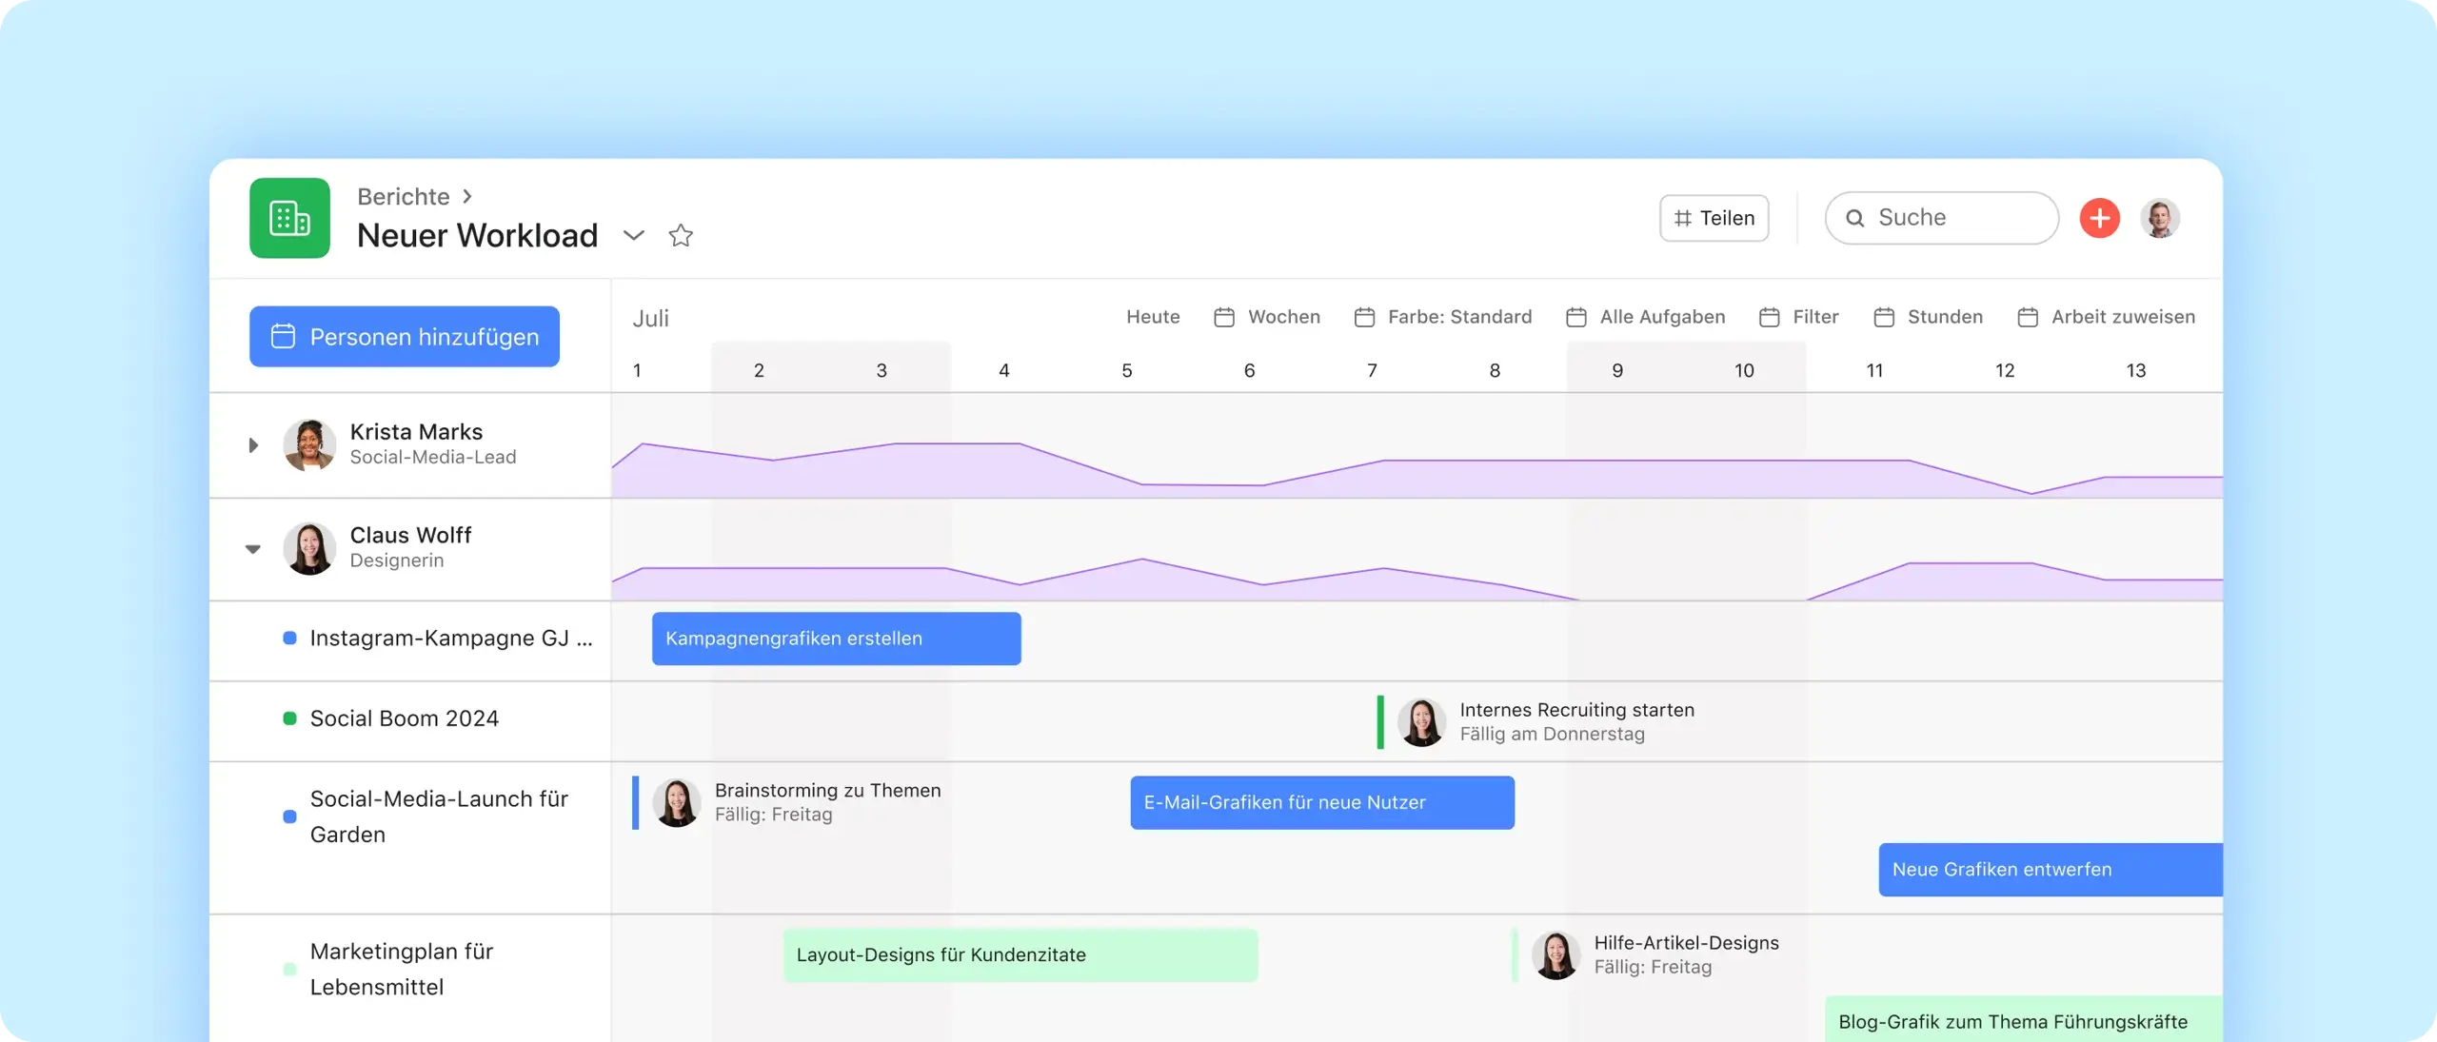Click the magnifier icon in Suche
This screenshot has height=1042, width=2437.
[x=1854, y=218]
